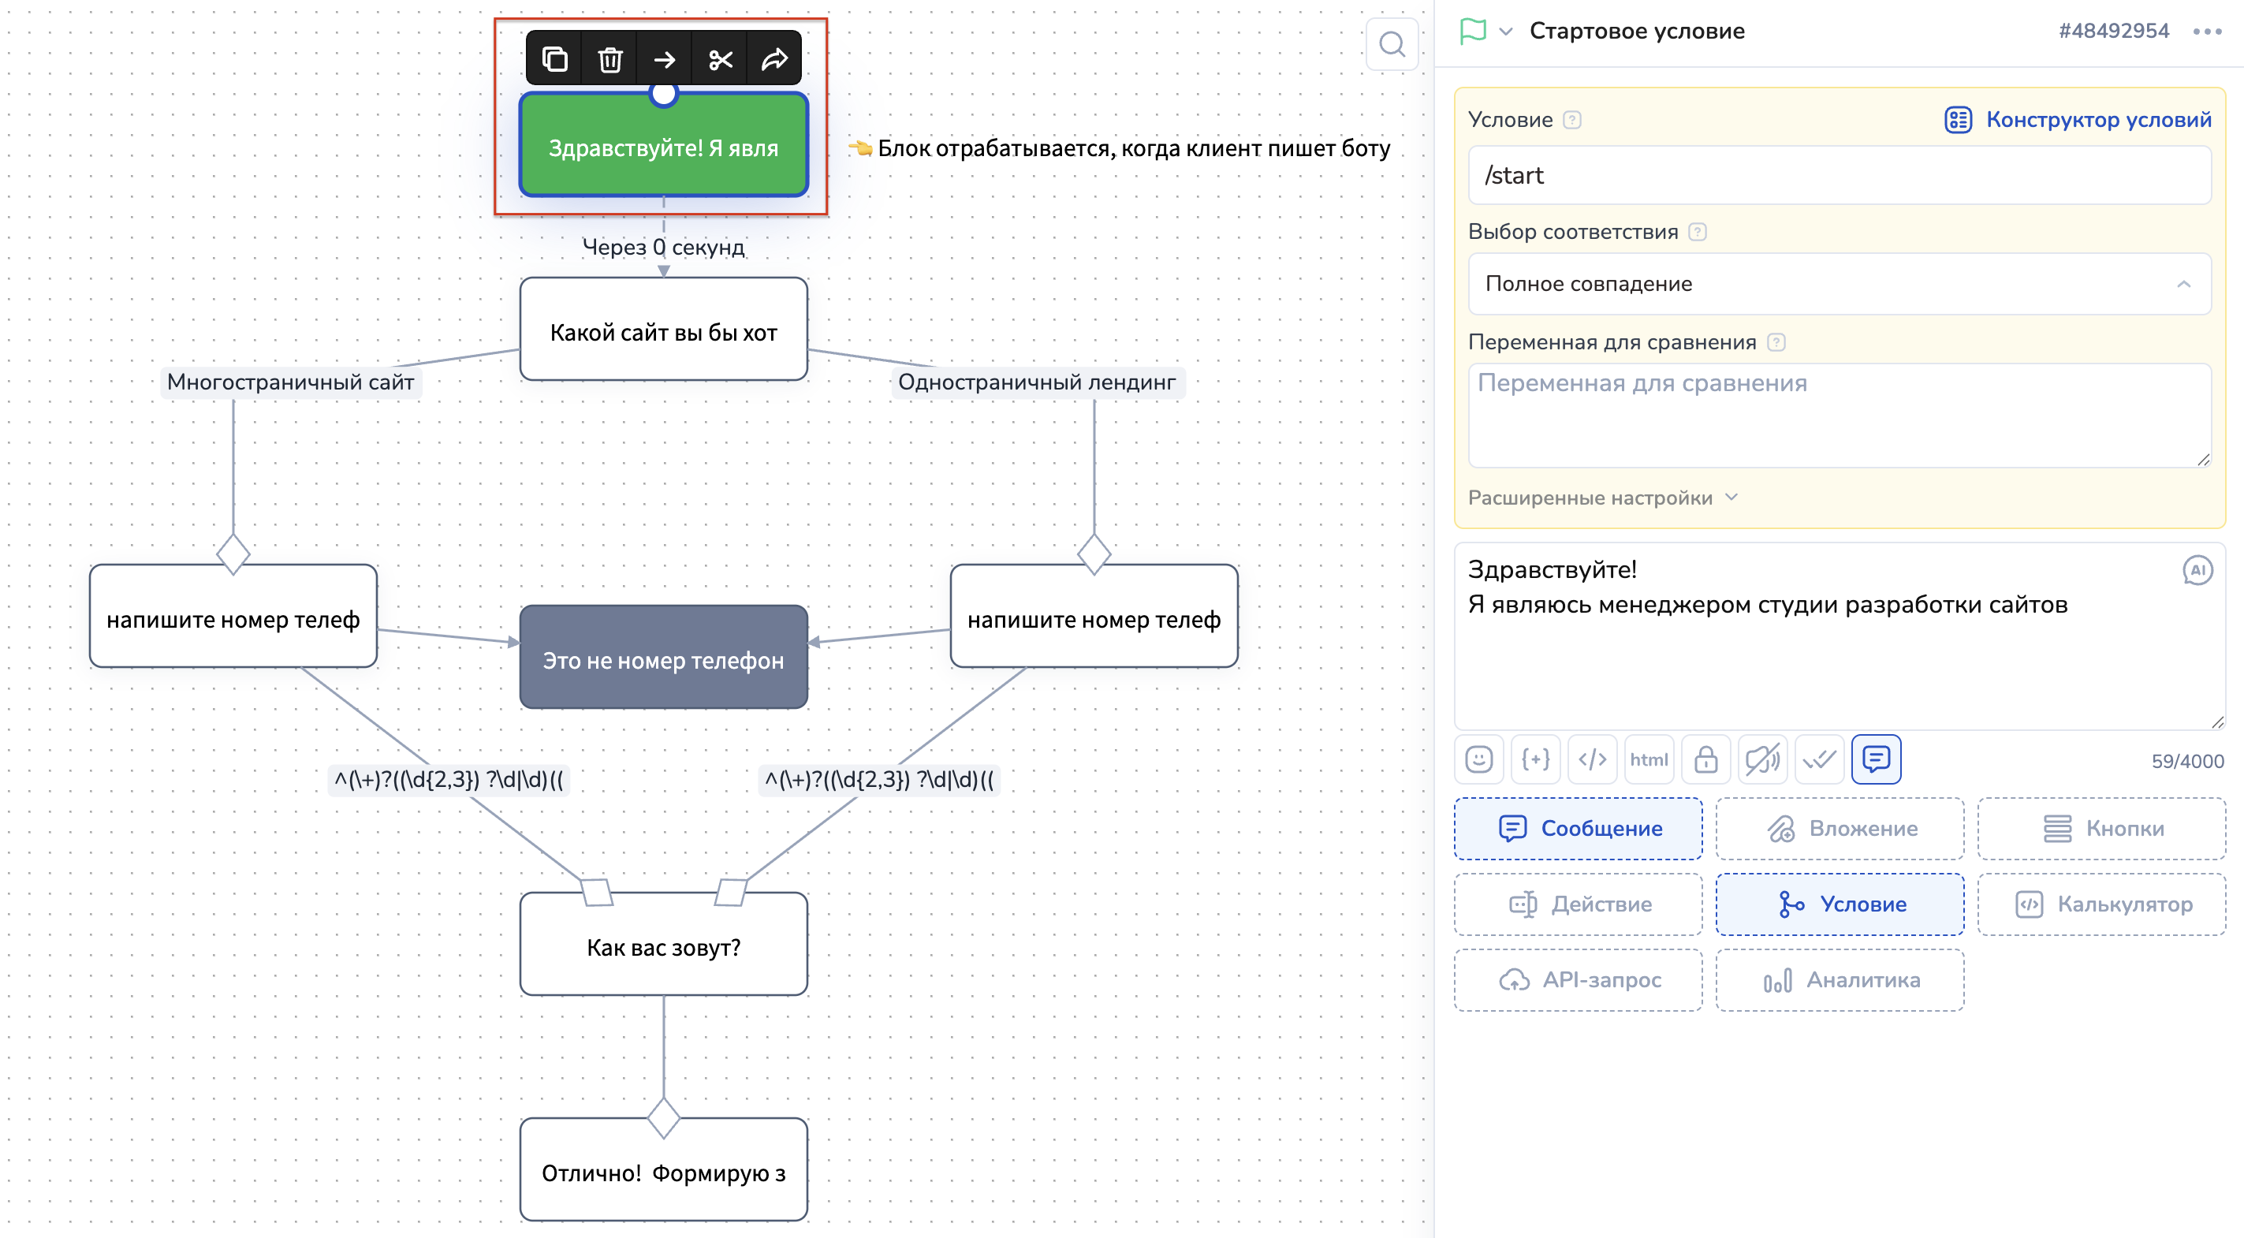This screenshot has height=1238, width=2244.
Task: Open block type chevron near the flag icon
Action: [1505, 32]
